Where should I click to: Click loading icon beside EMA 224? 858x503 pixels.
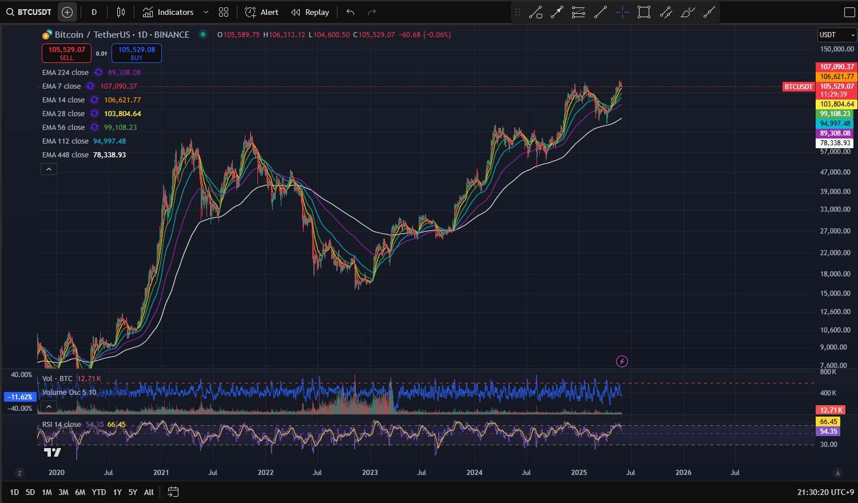tap(98, 73)
